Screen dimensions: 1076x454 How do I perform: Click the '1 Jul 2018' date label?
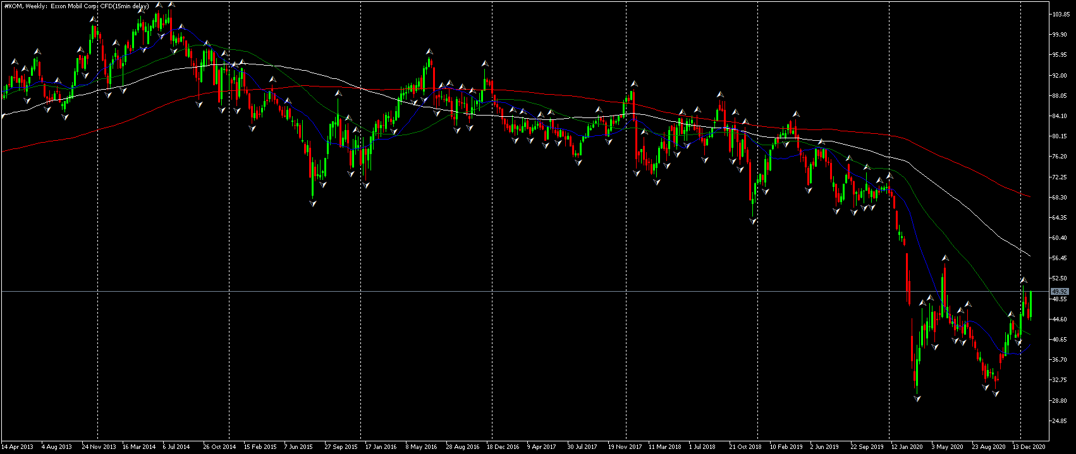(702, 447)
